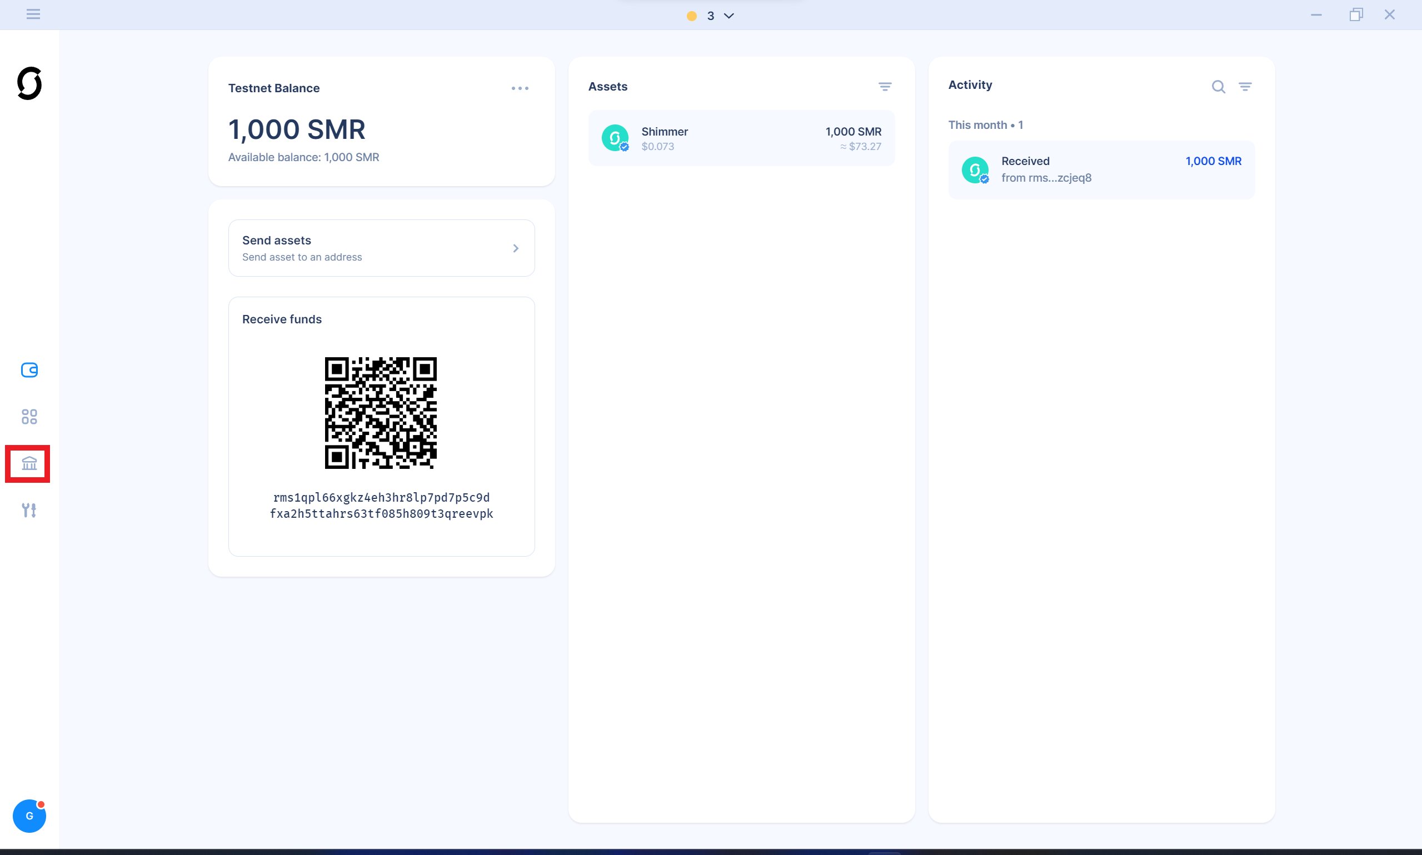Open the collectibles grid icon in sidebar
Screen dimensions: 1422x855
(29, 417)
